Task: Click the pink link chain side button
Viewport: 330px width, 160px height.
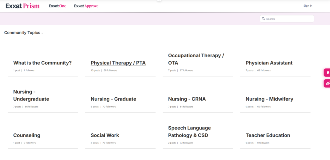Action: pos(328,84)
